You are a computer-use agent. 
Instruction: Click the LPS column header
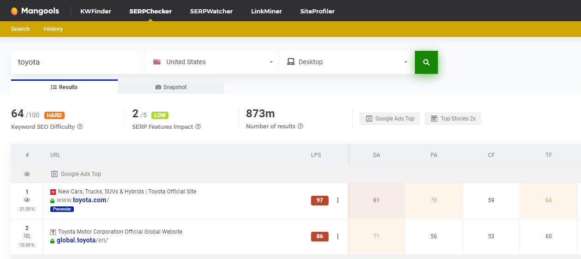coord(316,155)
